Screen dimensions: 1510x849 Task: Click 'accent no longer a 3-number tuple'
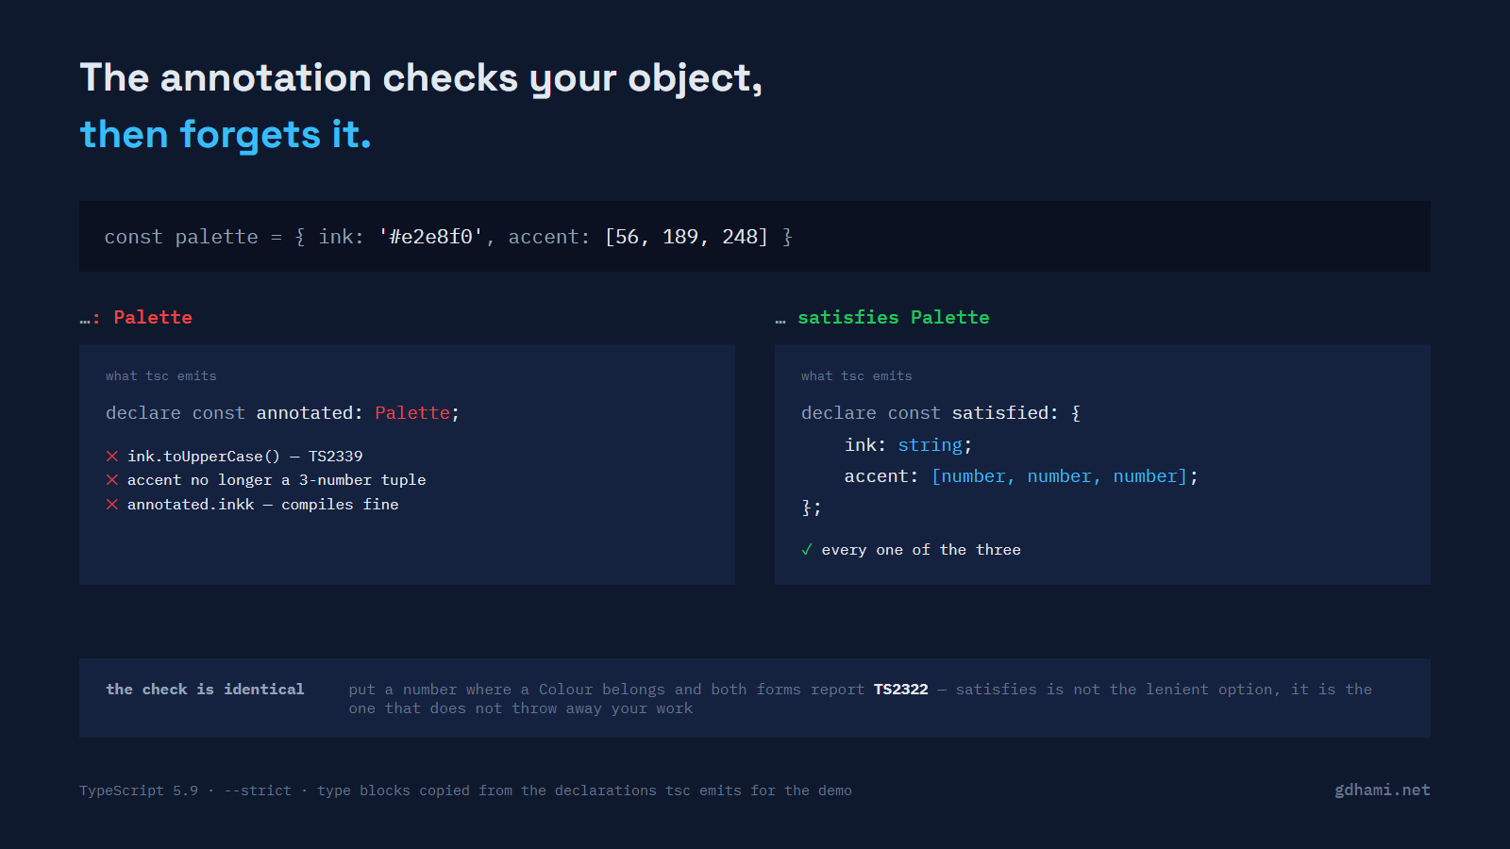[277, 480]
